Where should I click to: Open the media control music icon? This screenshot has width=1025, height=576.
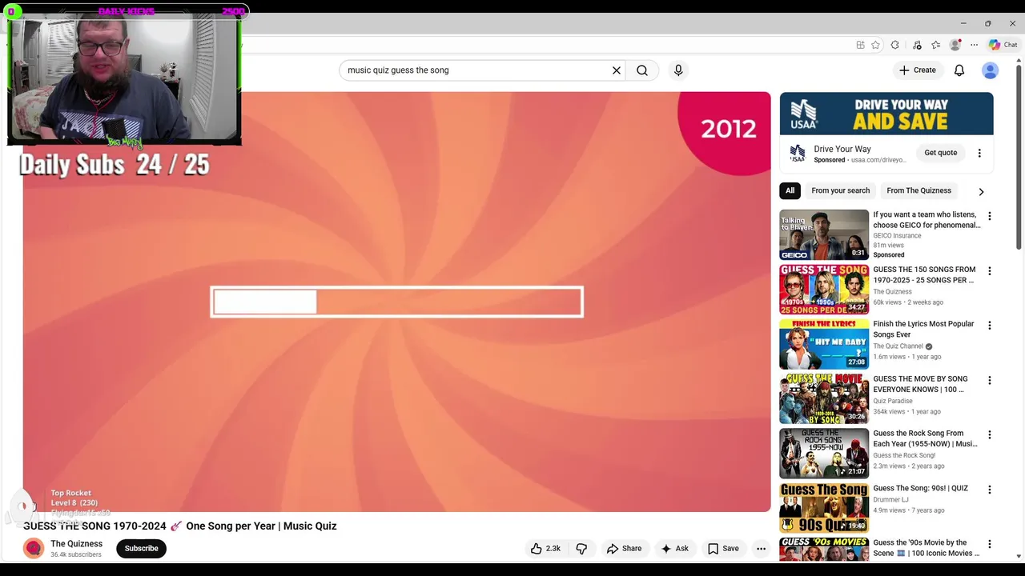pyautogui.click(x=917, y=45)
